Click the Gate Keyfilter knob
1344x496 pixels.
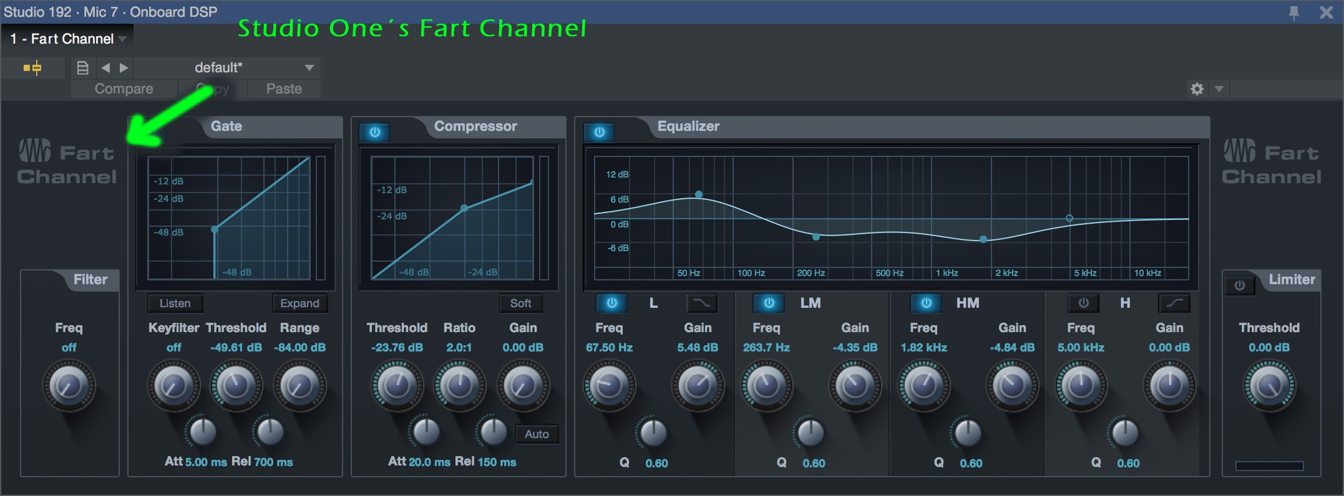coord(173,386)
